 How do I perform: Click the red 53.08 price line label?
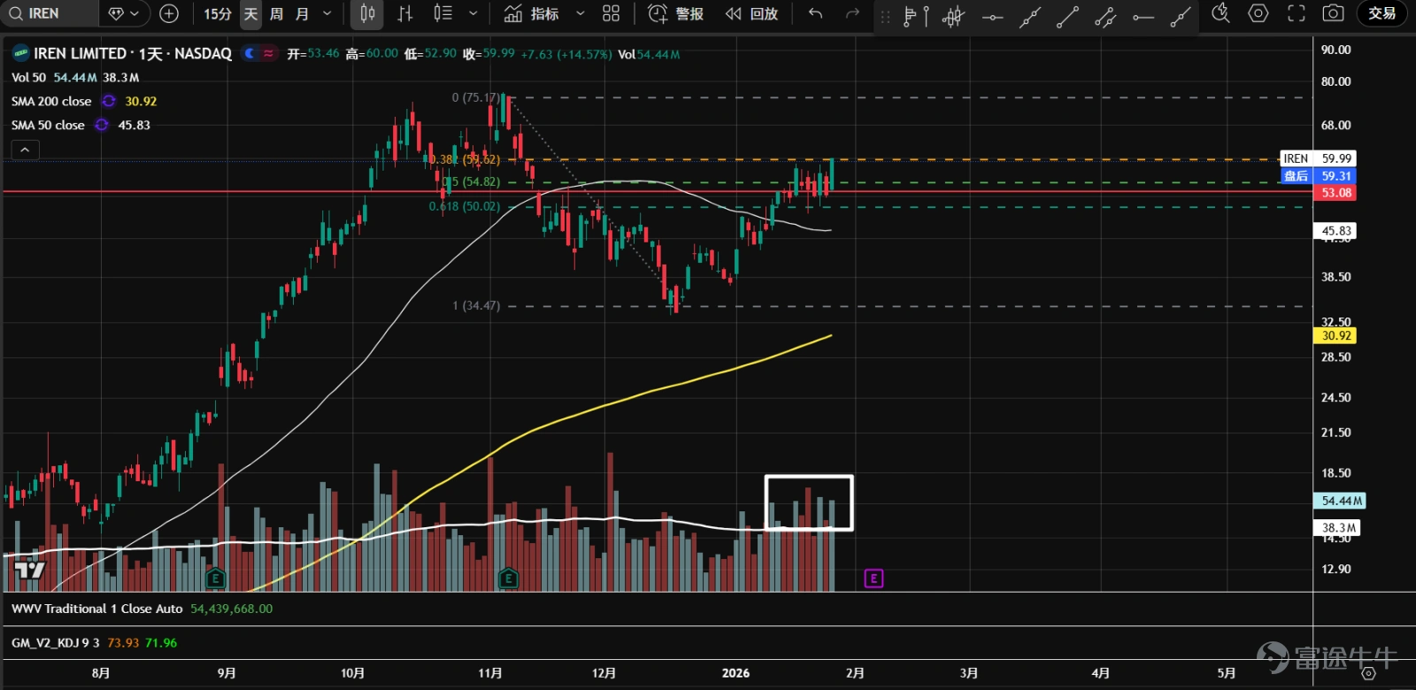click(1336, 193)
